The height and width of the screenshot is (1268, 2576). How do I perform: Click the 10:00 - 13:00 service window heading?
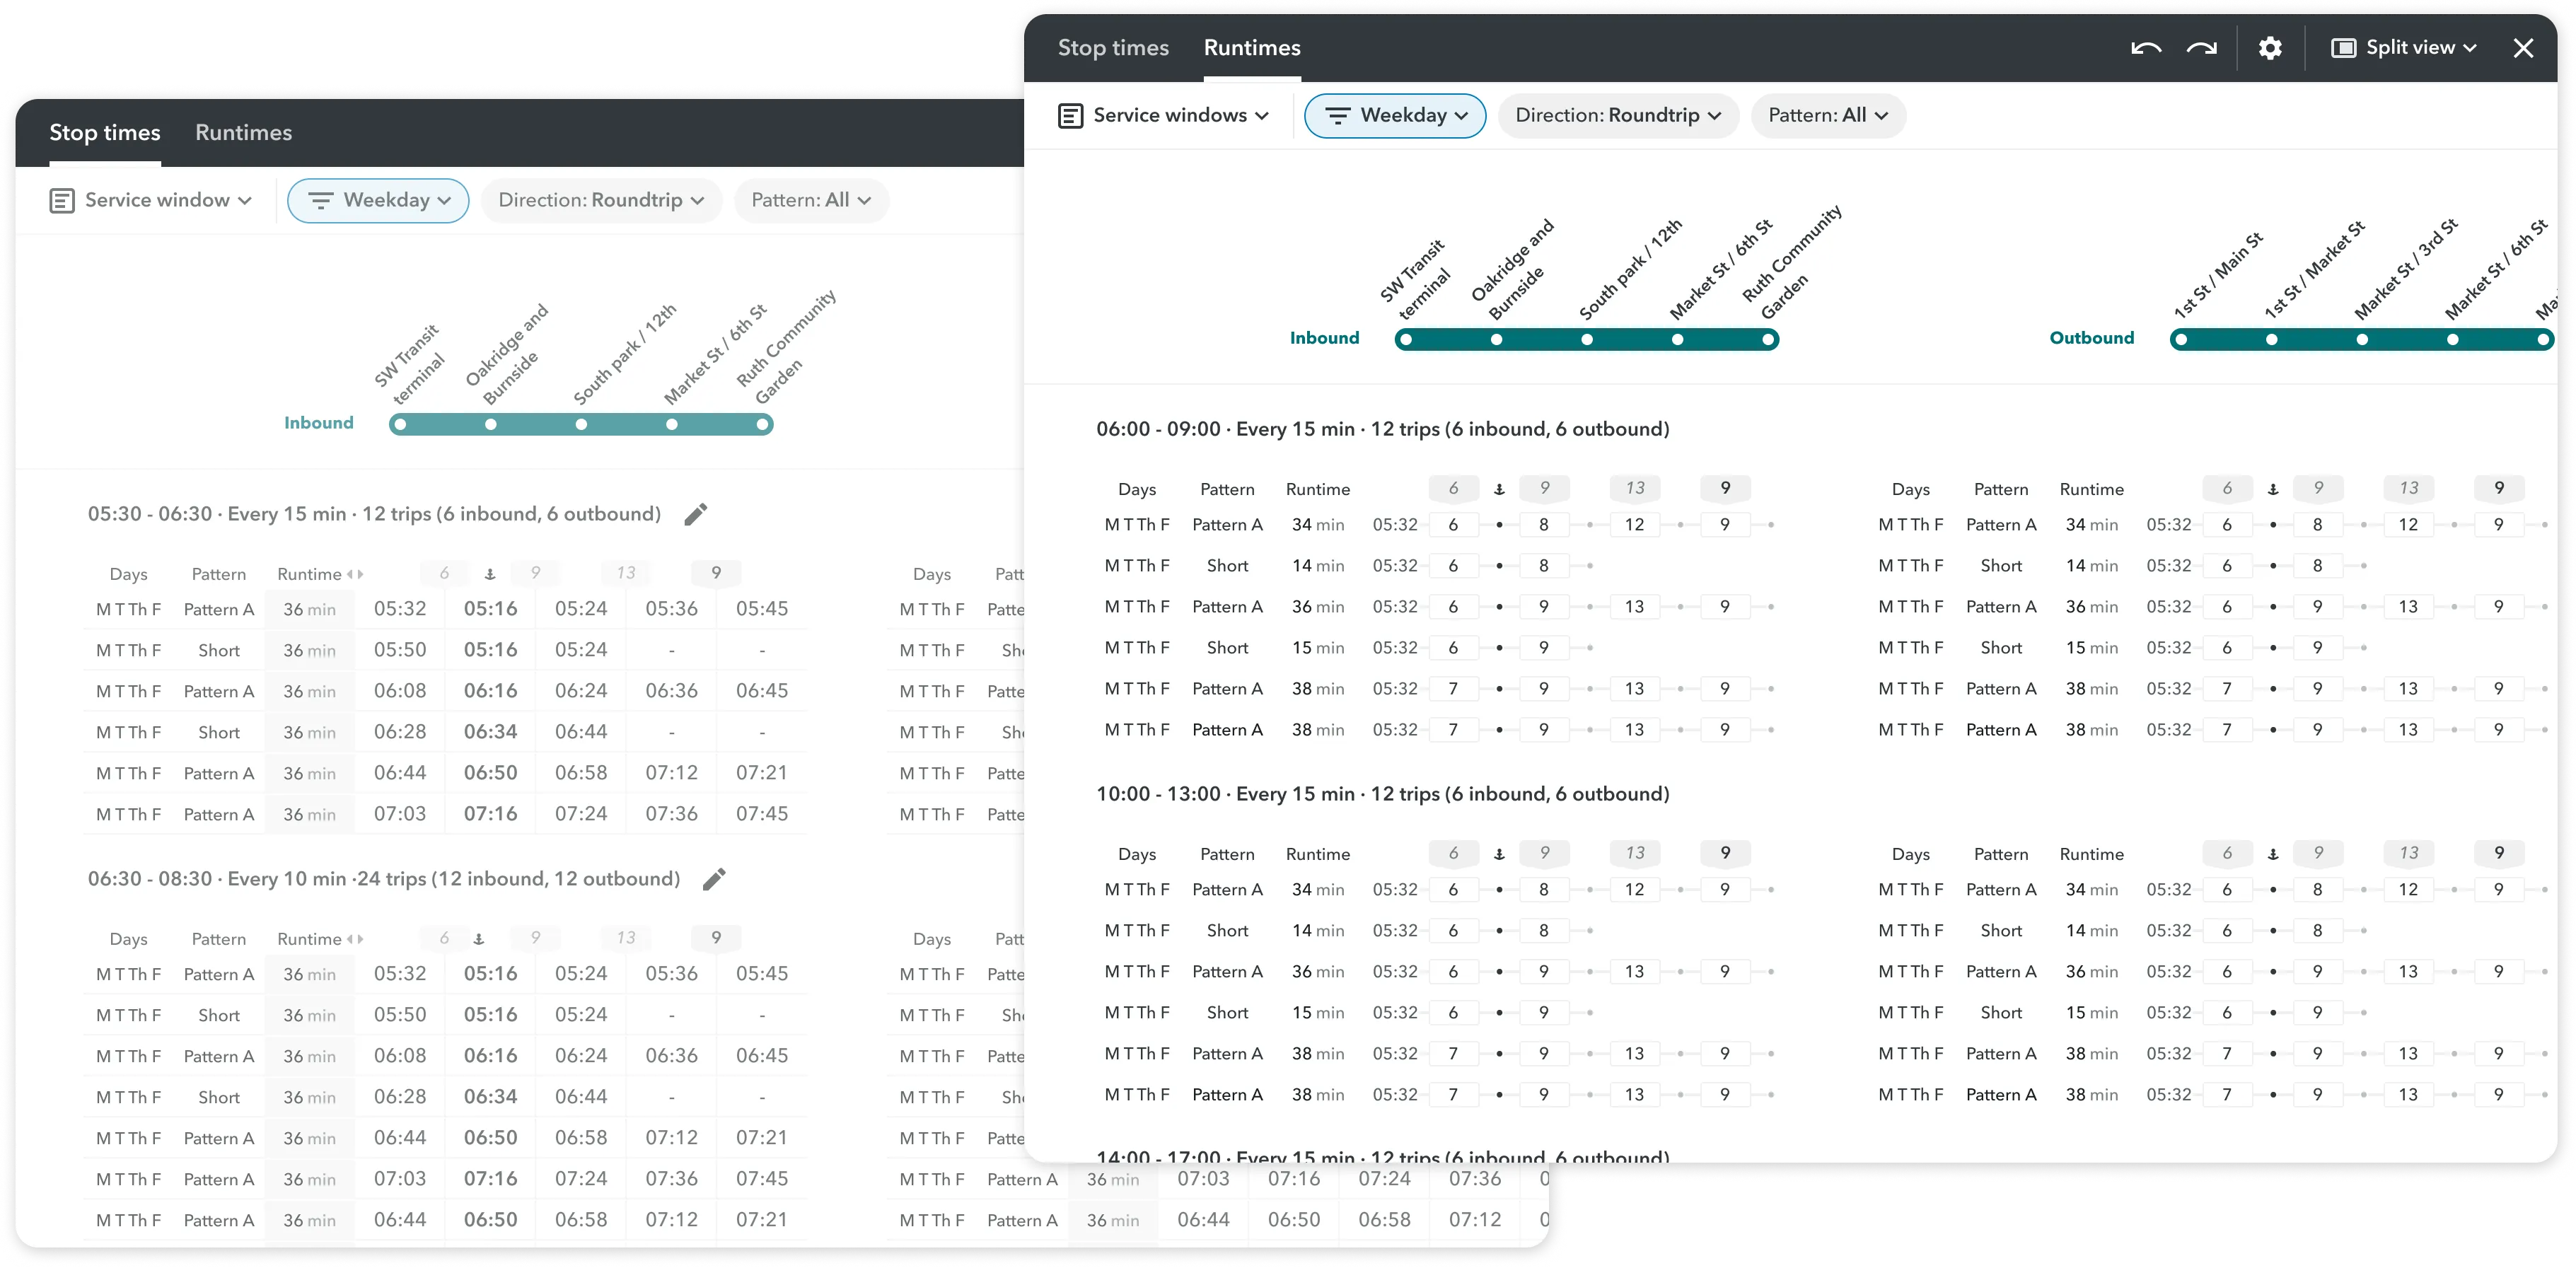tap(1382, 794)
